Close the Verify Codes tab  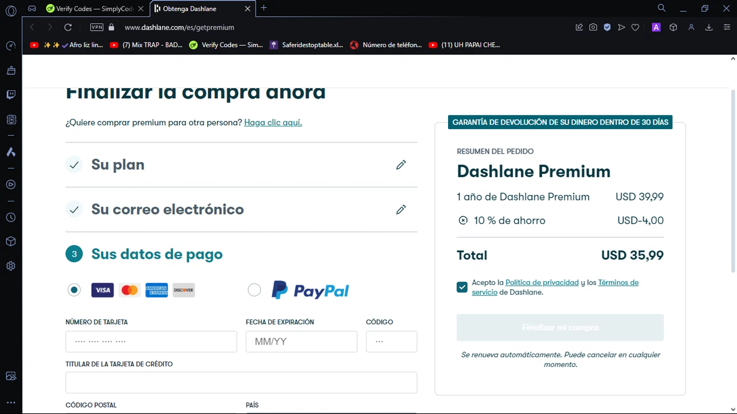(141, 8)
